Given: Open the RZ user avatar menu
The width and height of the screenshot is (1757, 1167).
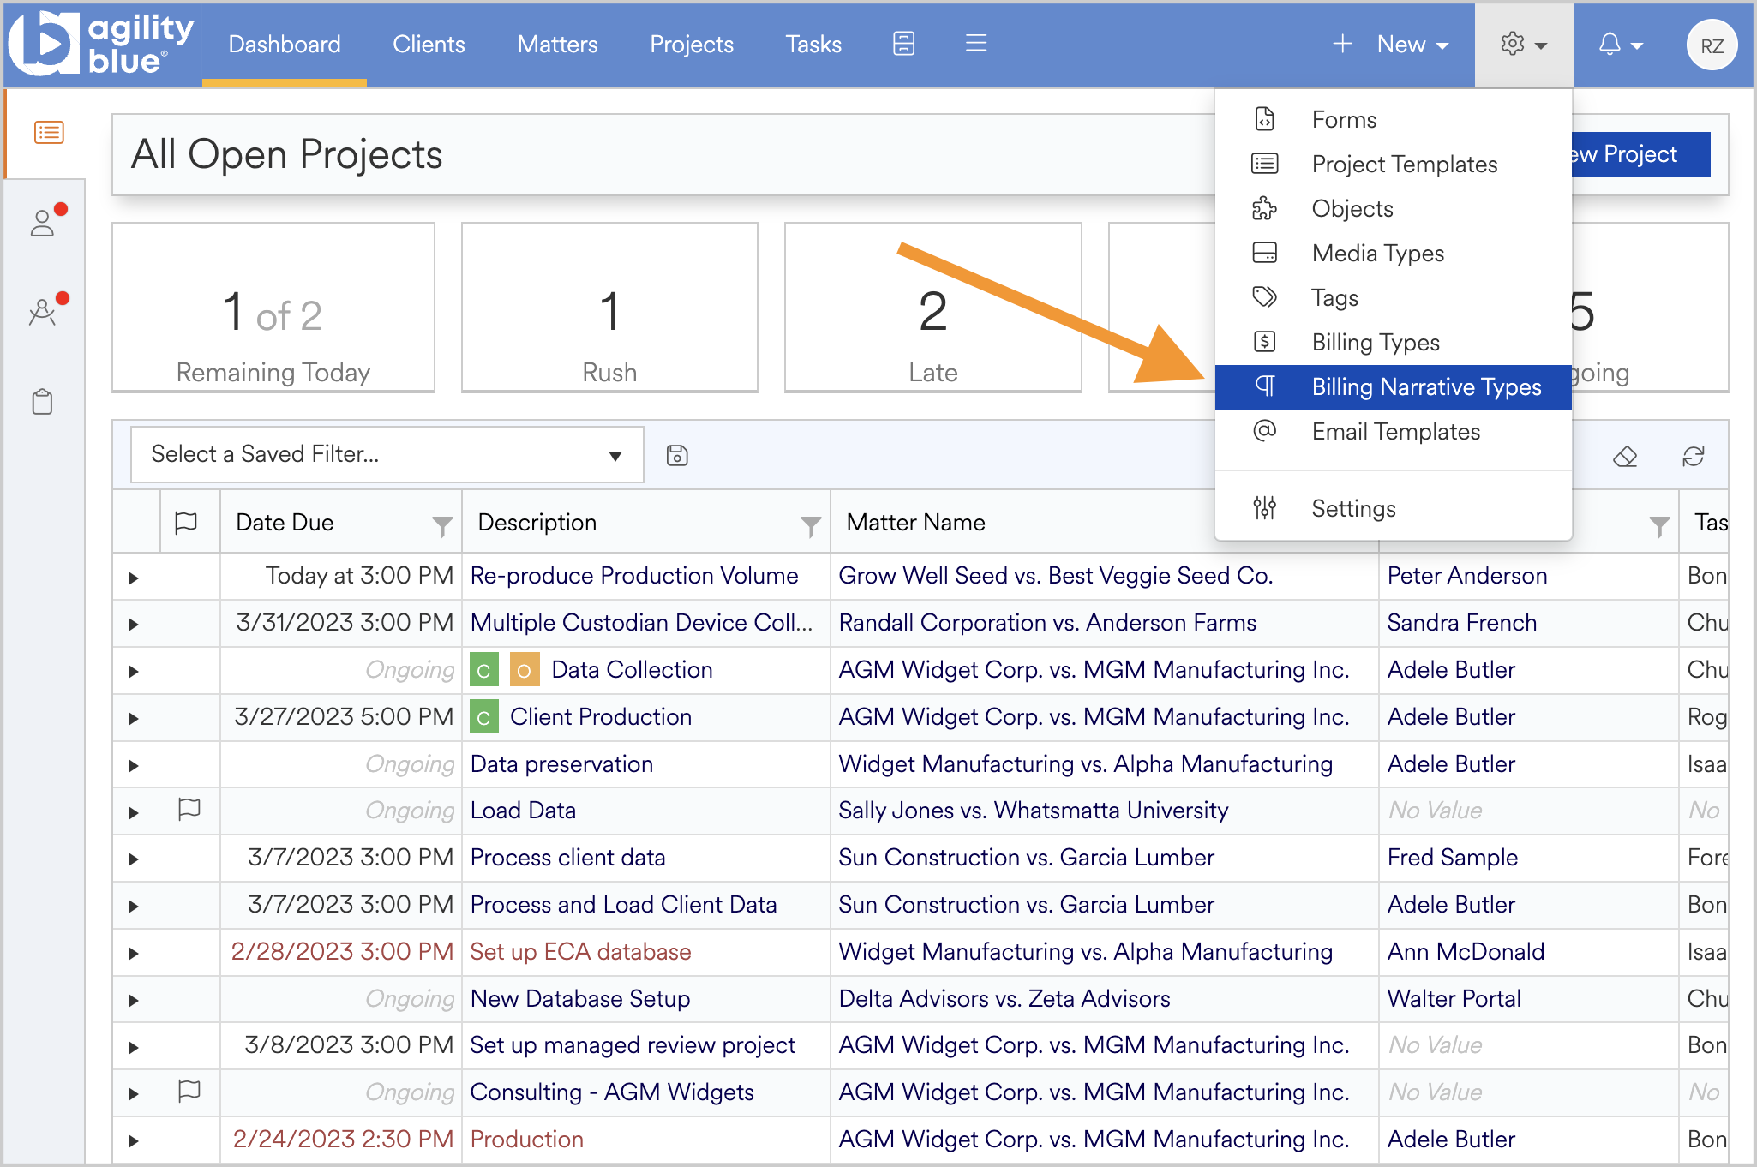Looking at the screenshot, I should [1712, 45].
